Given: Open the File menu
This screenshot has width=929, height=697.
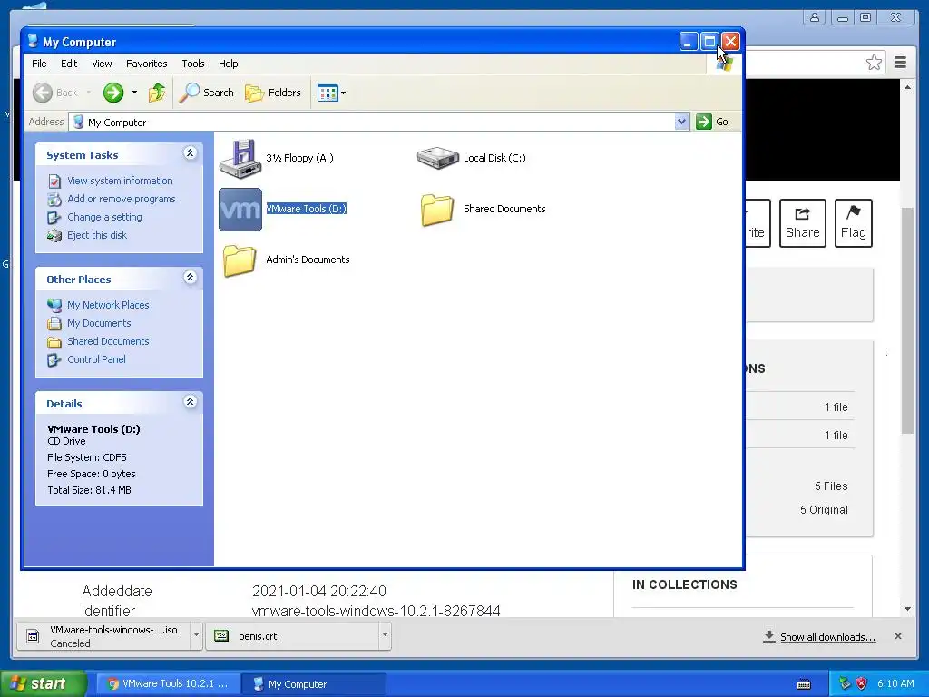Looking at the screenshot, I should [x=39, y=64].
